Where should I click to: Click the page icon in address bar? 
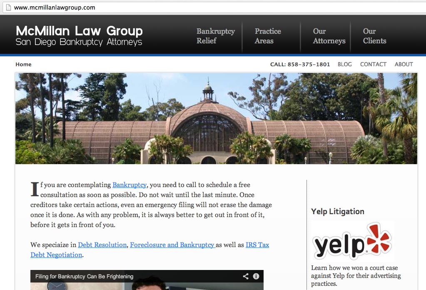[x=8, y=7]
